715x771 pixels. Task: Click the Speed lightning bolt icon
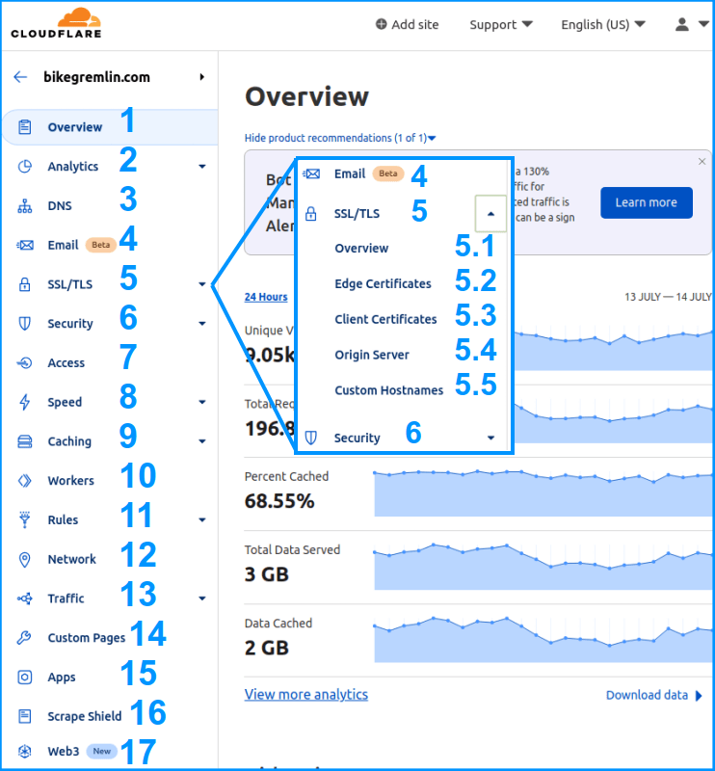25,402
